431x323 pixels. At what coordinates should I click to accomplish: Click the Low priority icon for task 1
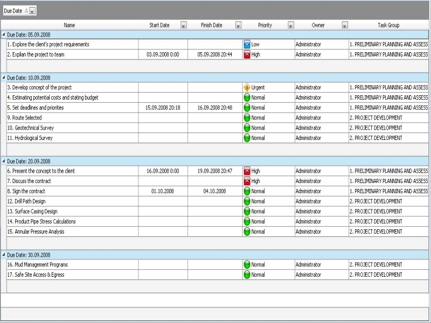pos(247,45)
